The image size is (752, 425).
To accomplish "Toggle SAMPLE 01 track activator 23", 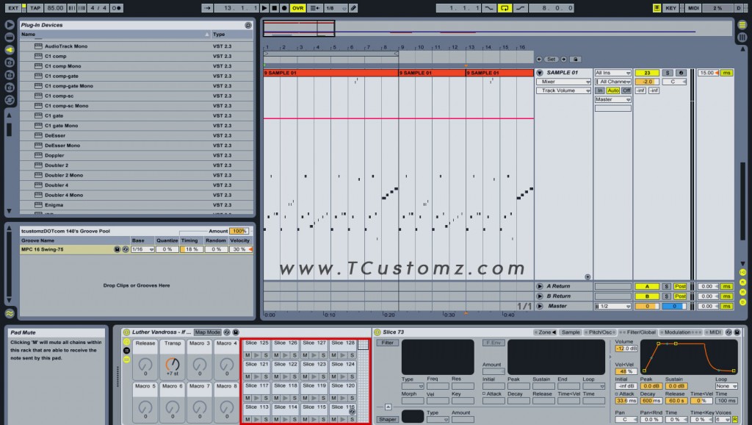I will (647, 73).
